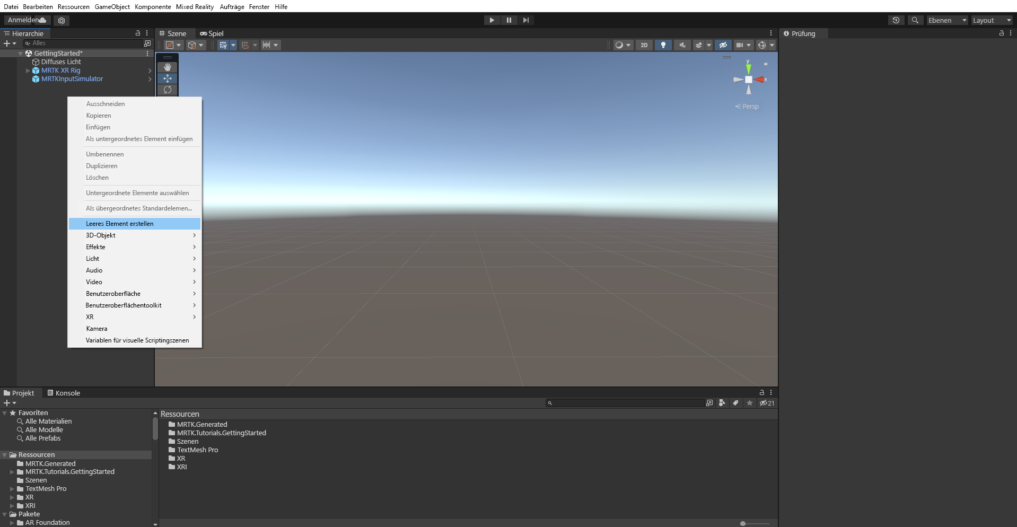Click the scene effects layers icon
This screenshot has width=1017, height=527.
(699, 45)
